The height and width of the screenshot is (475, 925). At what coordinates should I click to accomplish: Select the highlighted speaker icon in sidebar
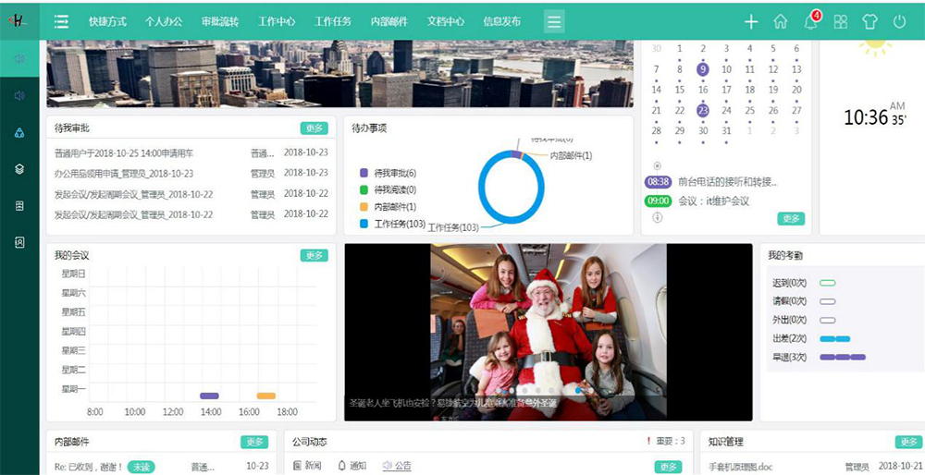19,58
